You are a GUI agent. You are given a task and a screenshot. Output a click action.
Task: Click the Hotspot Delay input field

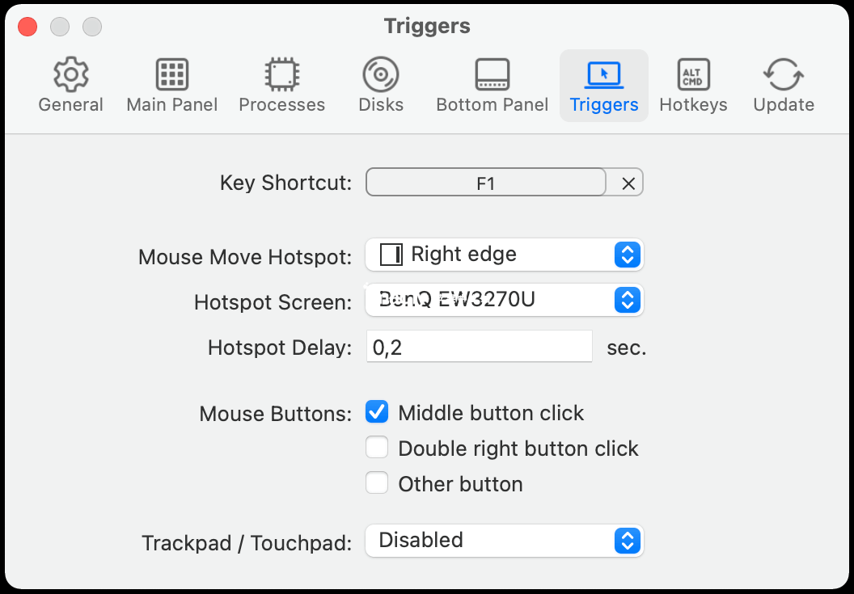pos(480,346)
